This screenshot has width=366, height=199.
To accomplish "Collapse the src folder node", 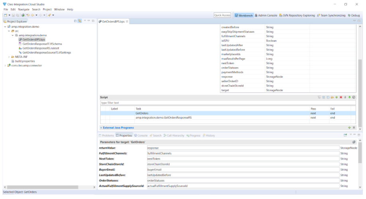I will [9, 31].
